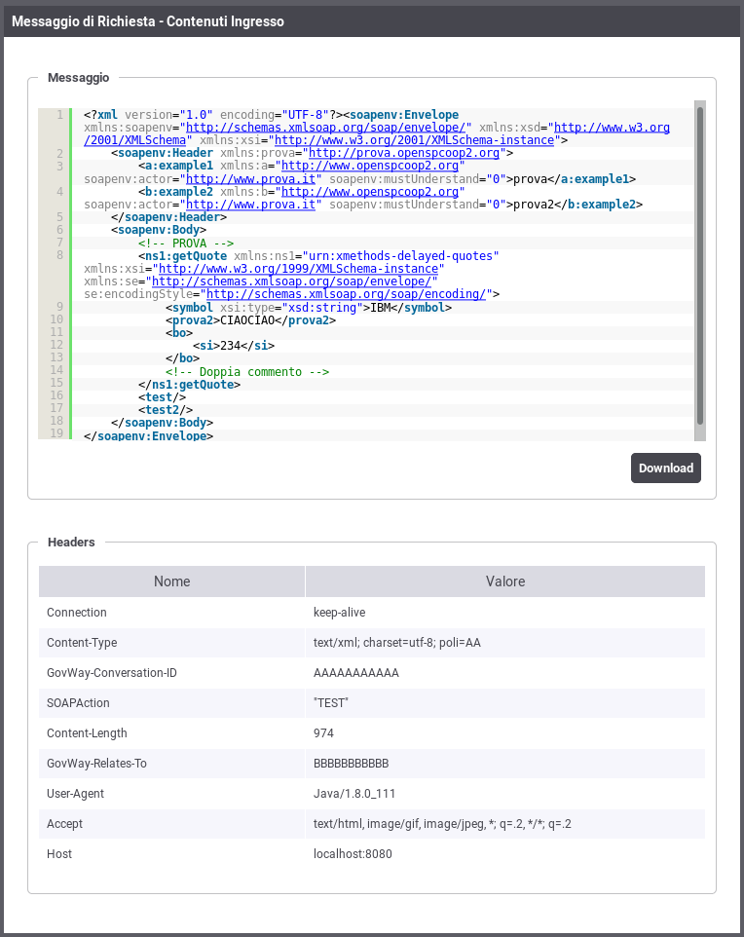Viewport: 744px width, 937px height.
Task: Open soap envelope link in xmlns:se attribute
Action: tap(291, 281)
